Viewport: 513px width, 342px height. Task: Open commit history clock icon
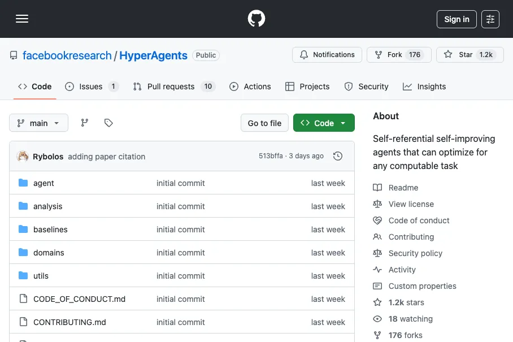point(338,156)
